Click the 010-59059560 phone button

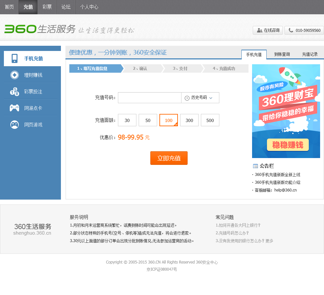click(x=304, y=30)
